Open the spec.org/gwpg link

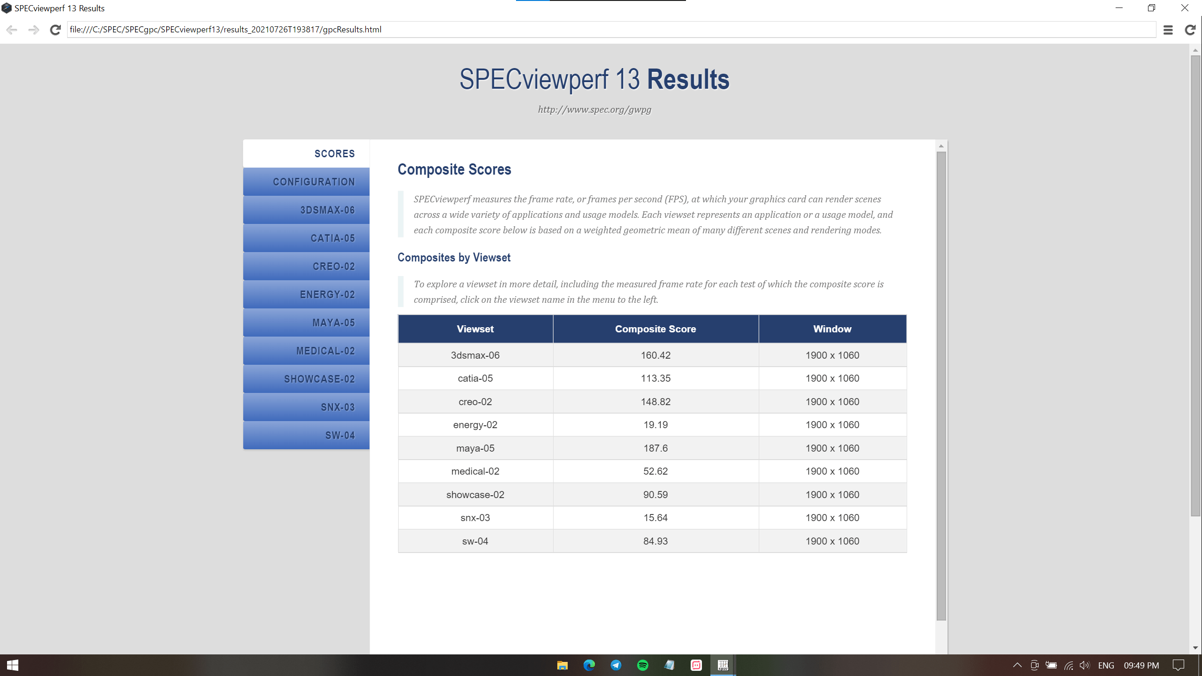pyautogui.click(x=594, y=109)
